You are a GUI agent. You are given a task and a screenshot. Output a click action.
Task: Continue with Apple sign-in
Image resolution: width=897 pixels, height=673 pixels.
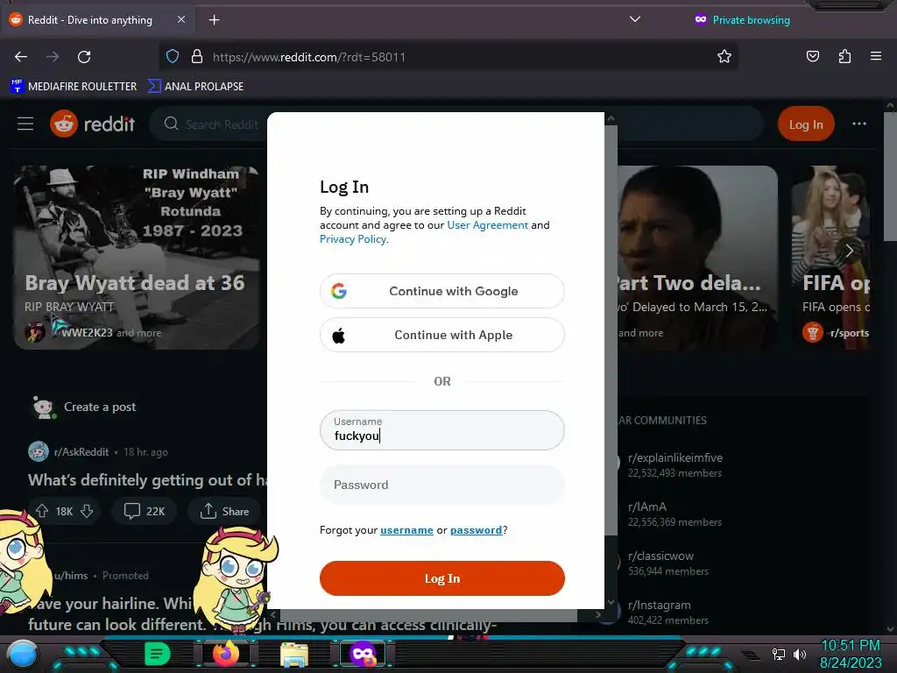(x=442, y=335)
